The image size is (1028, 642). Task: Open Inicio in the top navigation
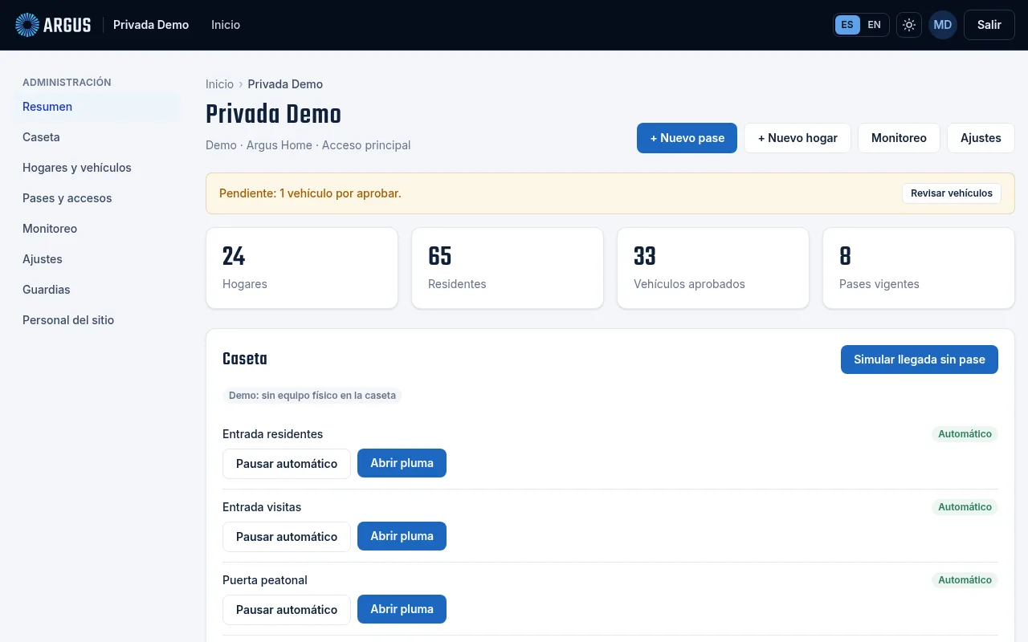[x=226, y=25]
